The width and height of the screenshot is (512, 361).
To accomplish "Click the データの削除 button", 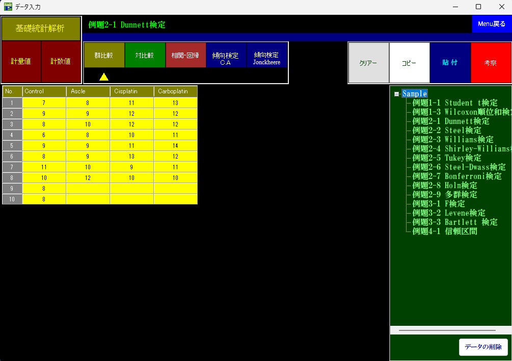I will [483, 347].
